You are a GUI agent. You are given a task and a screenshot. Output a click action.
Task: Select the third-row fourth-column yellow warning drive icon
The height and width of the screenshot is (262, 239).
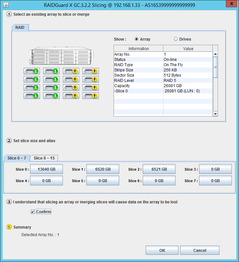point(91,87)
